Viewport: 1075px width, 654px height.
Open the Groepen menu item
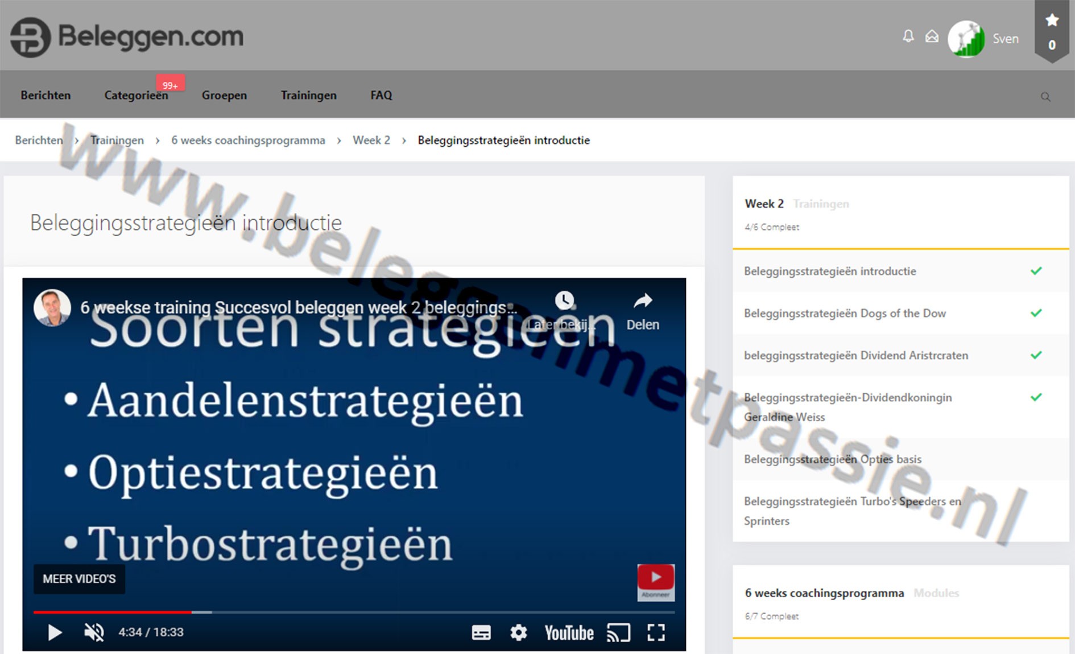click(224, 95)
